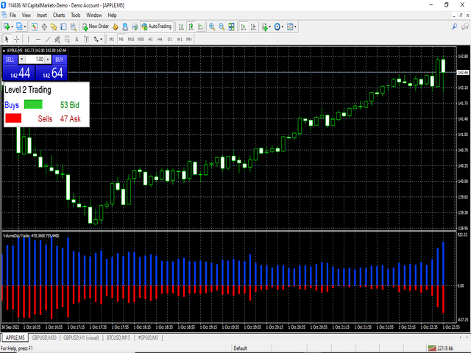
Task: Switch to the H1 timeframe
Action: 150,38
